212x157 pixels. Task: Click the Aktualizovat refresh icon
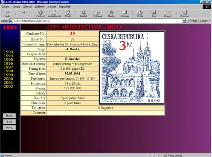pyautogui.click(x=54, y=12)
